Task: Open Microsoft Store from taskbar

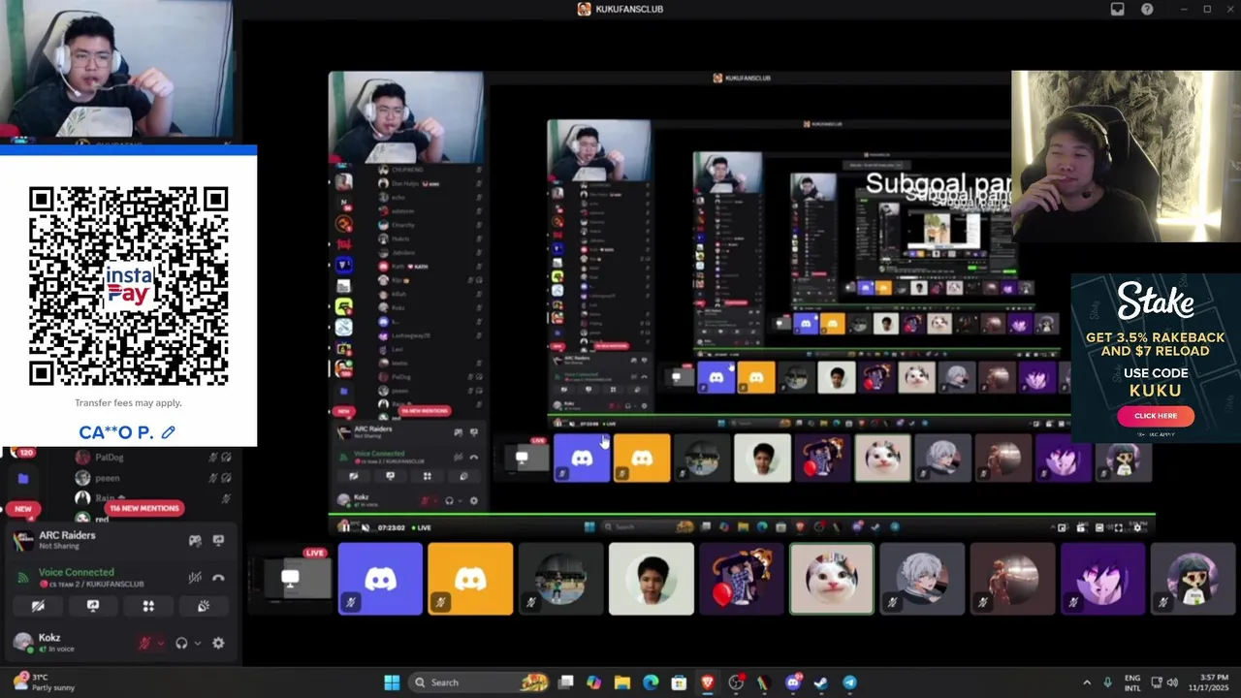Action: pyautogui.click(x=680, y=682)
